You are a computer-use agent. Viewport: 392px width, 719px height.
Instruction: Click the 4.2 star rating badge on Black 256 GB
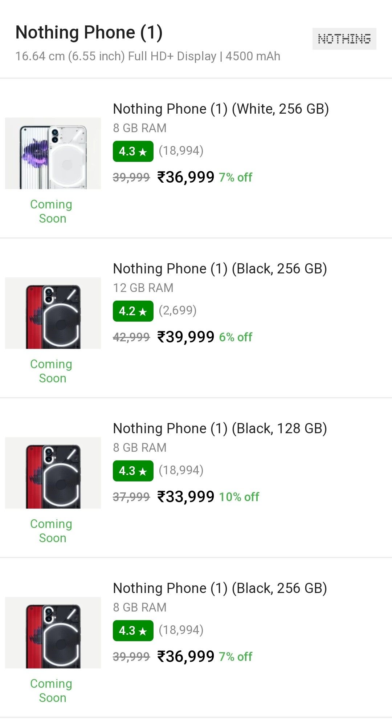(132, 311)
